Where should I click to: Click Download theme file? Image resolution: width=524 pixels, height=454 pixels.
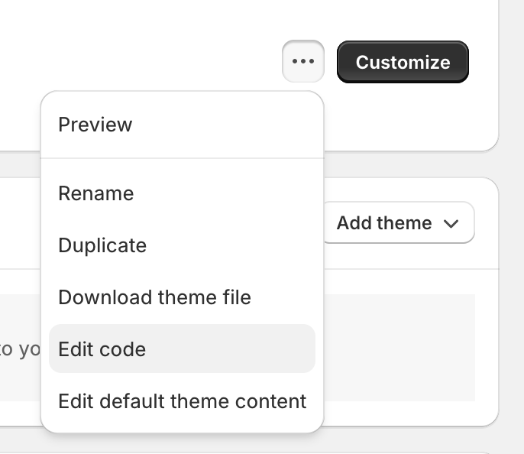tap(154, 297)
